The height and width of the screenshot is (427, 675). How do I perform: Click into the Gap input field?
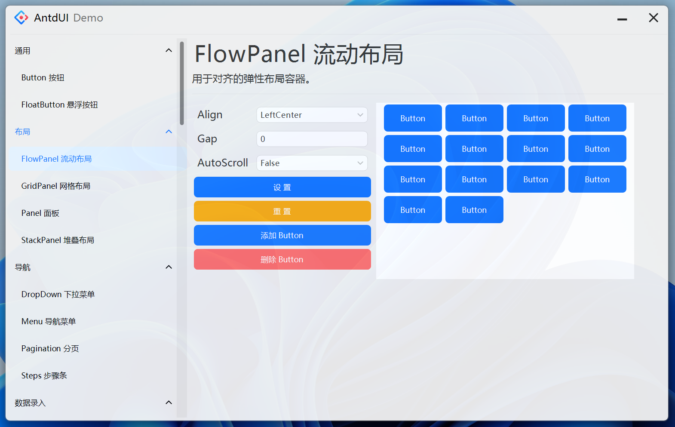(312, 139)
